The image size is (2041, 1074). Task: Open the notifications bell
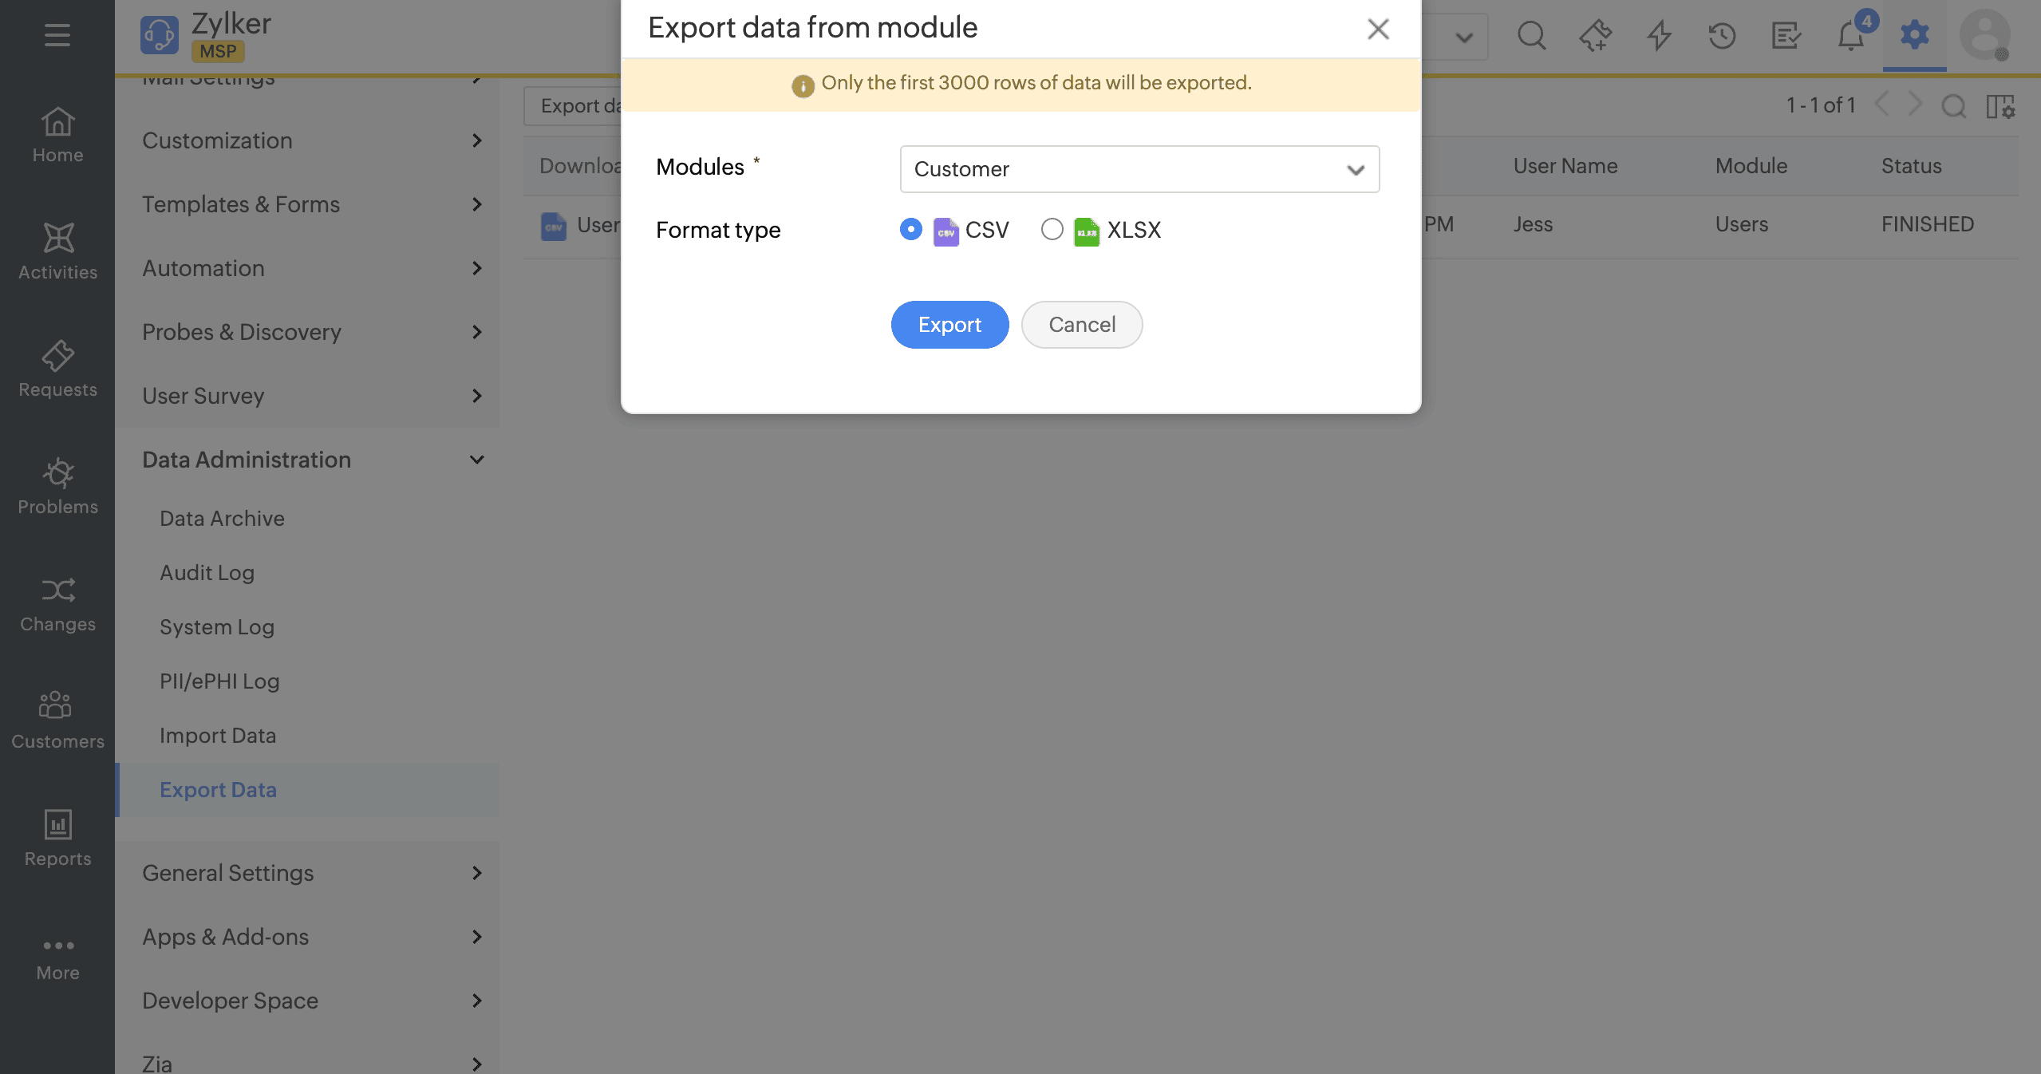tap(1851, 35)
